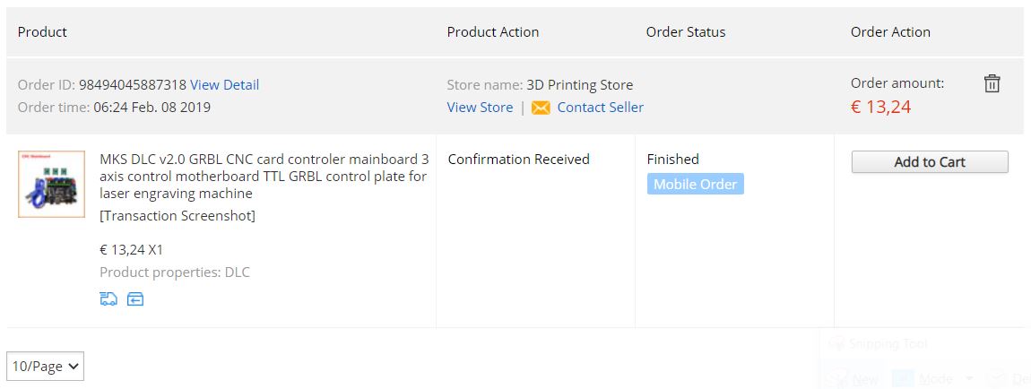Click the Product Action column header
The width and height of the screenshot is (1031, 389).
[493, 32]
